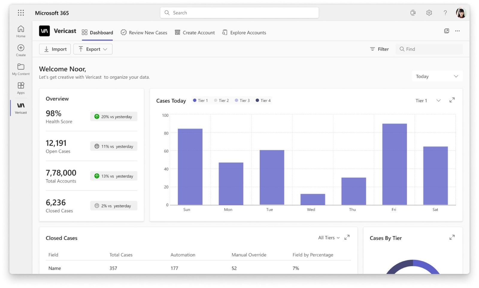Open the Today date range dropdown
This screenshot has height=288, width=479.
pyautogui.click(x=437, y=76)
